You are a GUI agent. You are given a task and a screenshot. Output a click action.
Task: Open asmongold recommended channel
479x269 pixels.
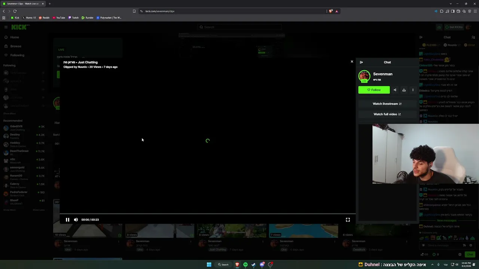(x=23, y=169)
